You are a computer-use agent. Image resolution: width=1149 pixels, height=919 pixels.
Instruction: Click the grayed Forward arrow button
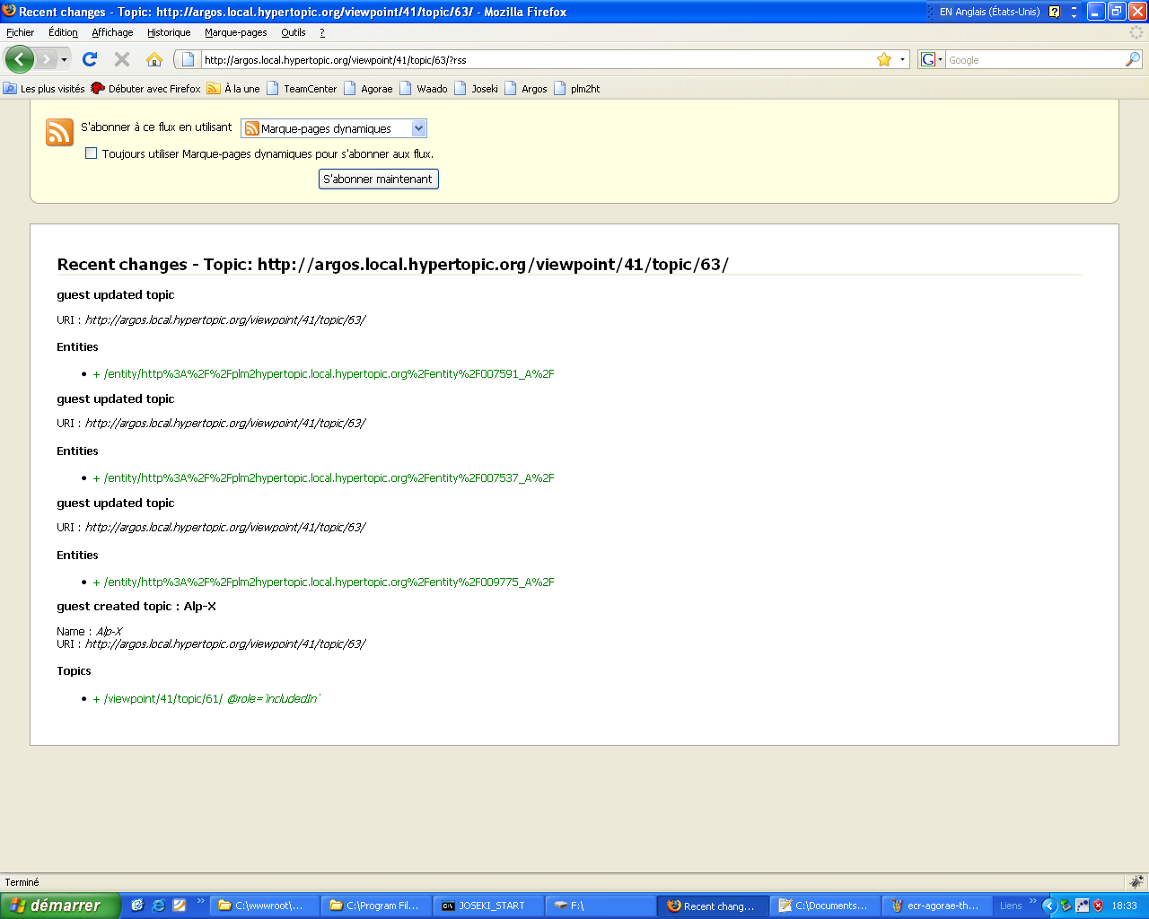pyautogui.click(x=46, y=59)
